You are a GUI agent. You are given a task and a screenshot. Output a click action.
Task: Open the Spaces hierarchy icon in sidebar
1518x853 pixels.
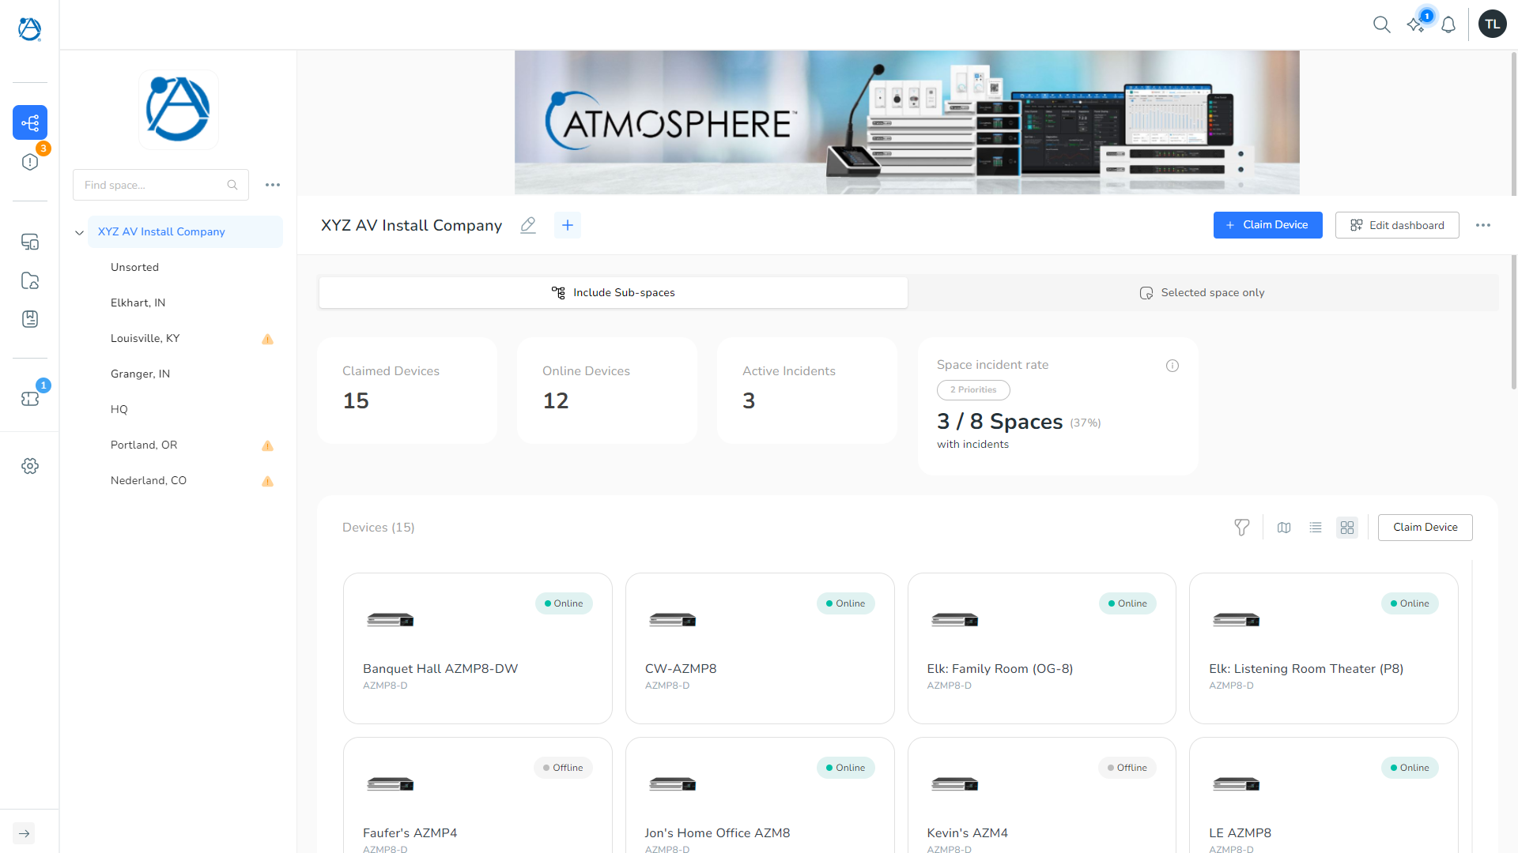[30, 122]
